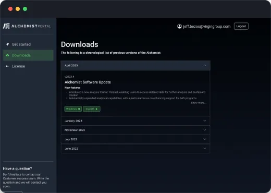Expand the June 2022 chevron
This screenshot has width=271, height=193.
(x=205, y=148)
